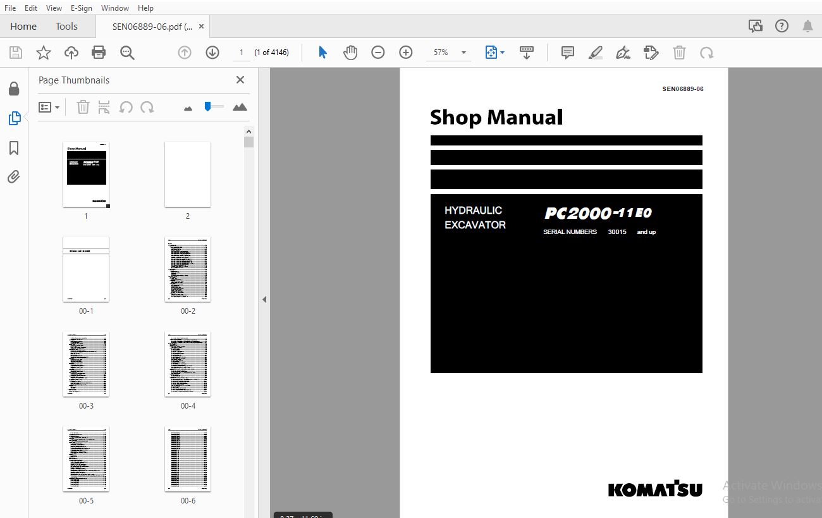Image resolution: width=822 pixels, height=518 pixels.
Task: Select page 00-3 thumbnail
Action: coord(86,364)
